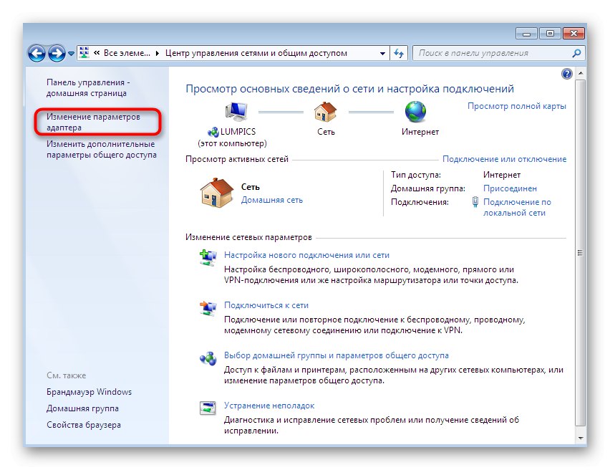Open "Настройка нового подключения или сети"

click(306, 255)
